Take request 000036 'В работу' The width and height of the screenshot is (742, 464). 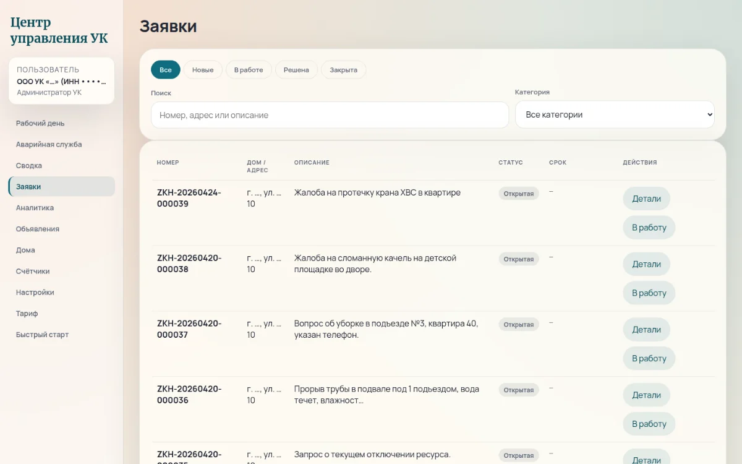point(649,424)
